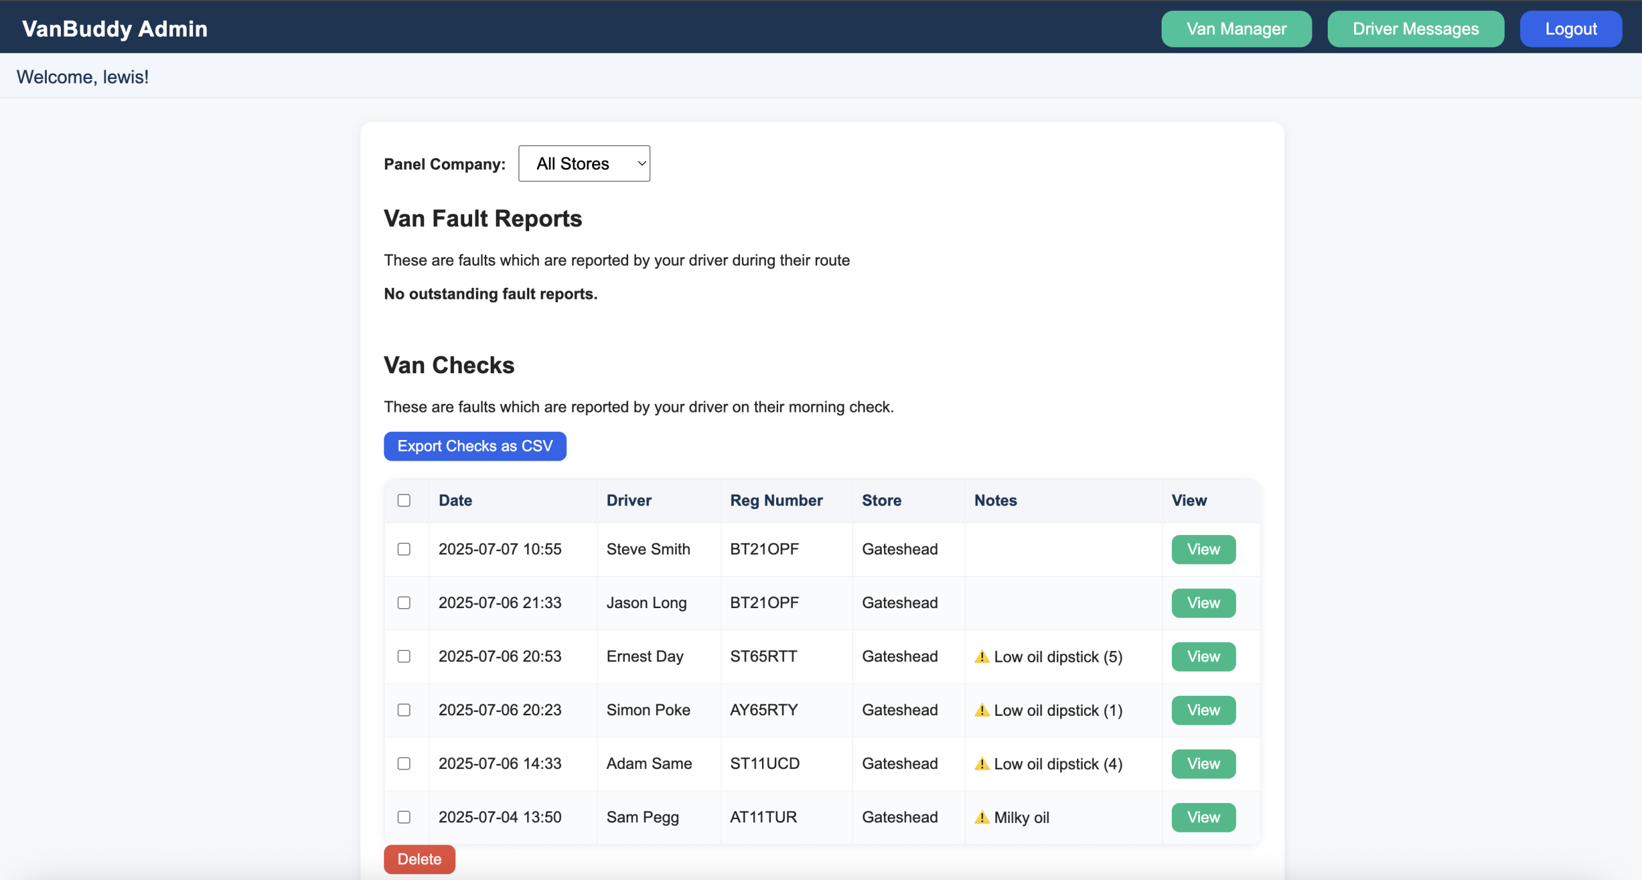Click Gateshead in Sam Pegg's row
Viewport: 1642px width, 880px height.
click(899, 817)
